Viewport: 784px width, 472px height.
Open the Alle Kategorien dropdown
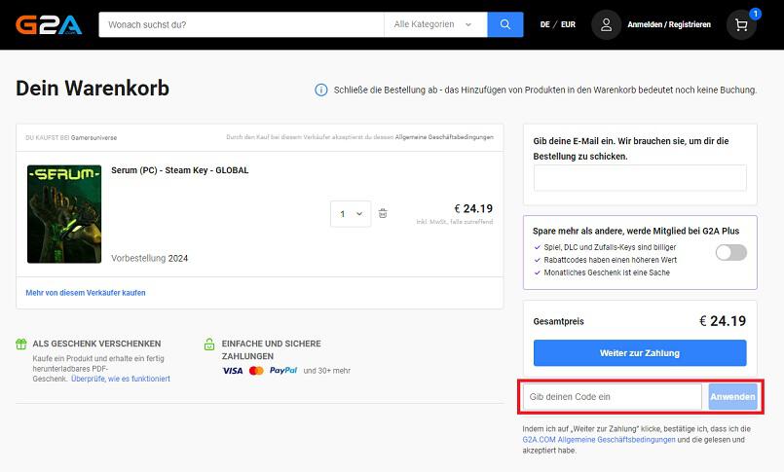[435, 24]
